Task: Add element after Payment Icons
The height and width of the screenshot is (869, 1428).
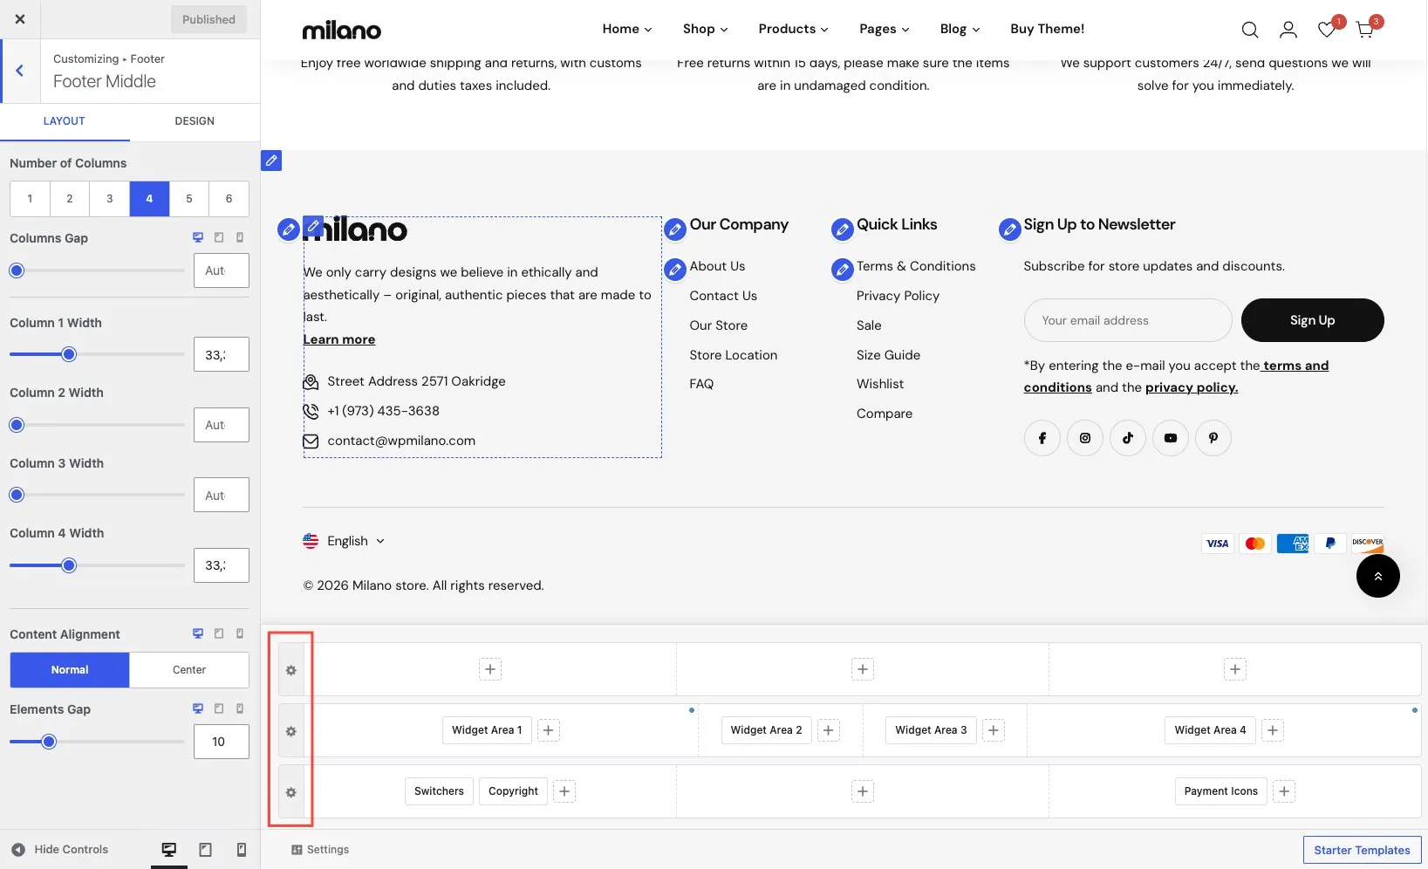Action: pos(1284,791)
